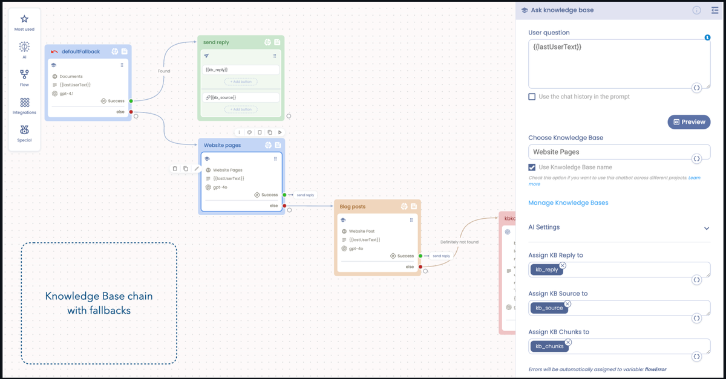726x379 pixels.
Task: Click the AI icon on Blog posts header
Action: coord(404,207)
